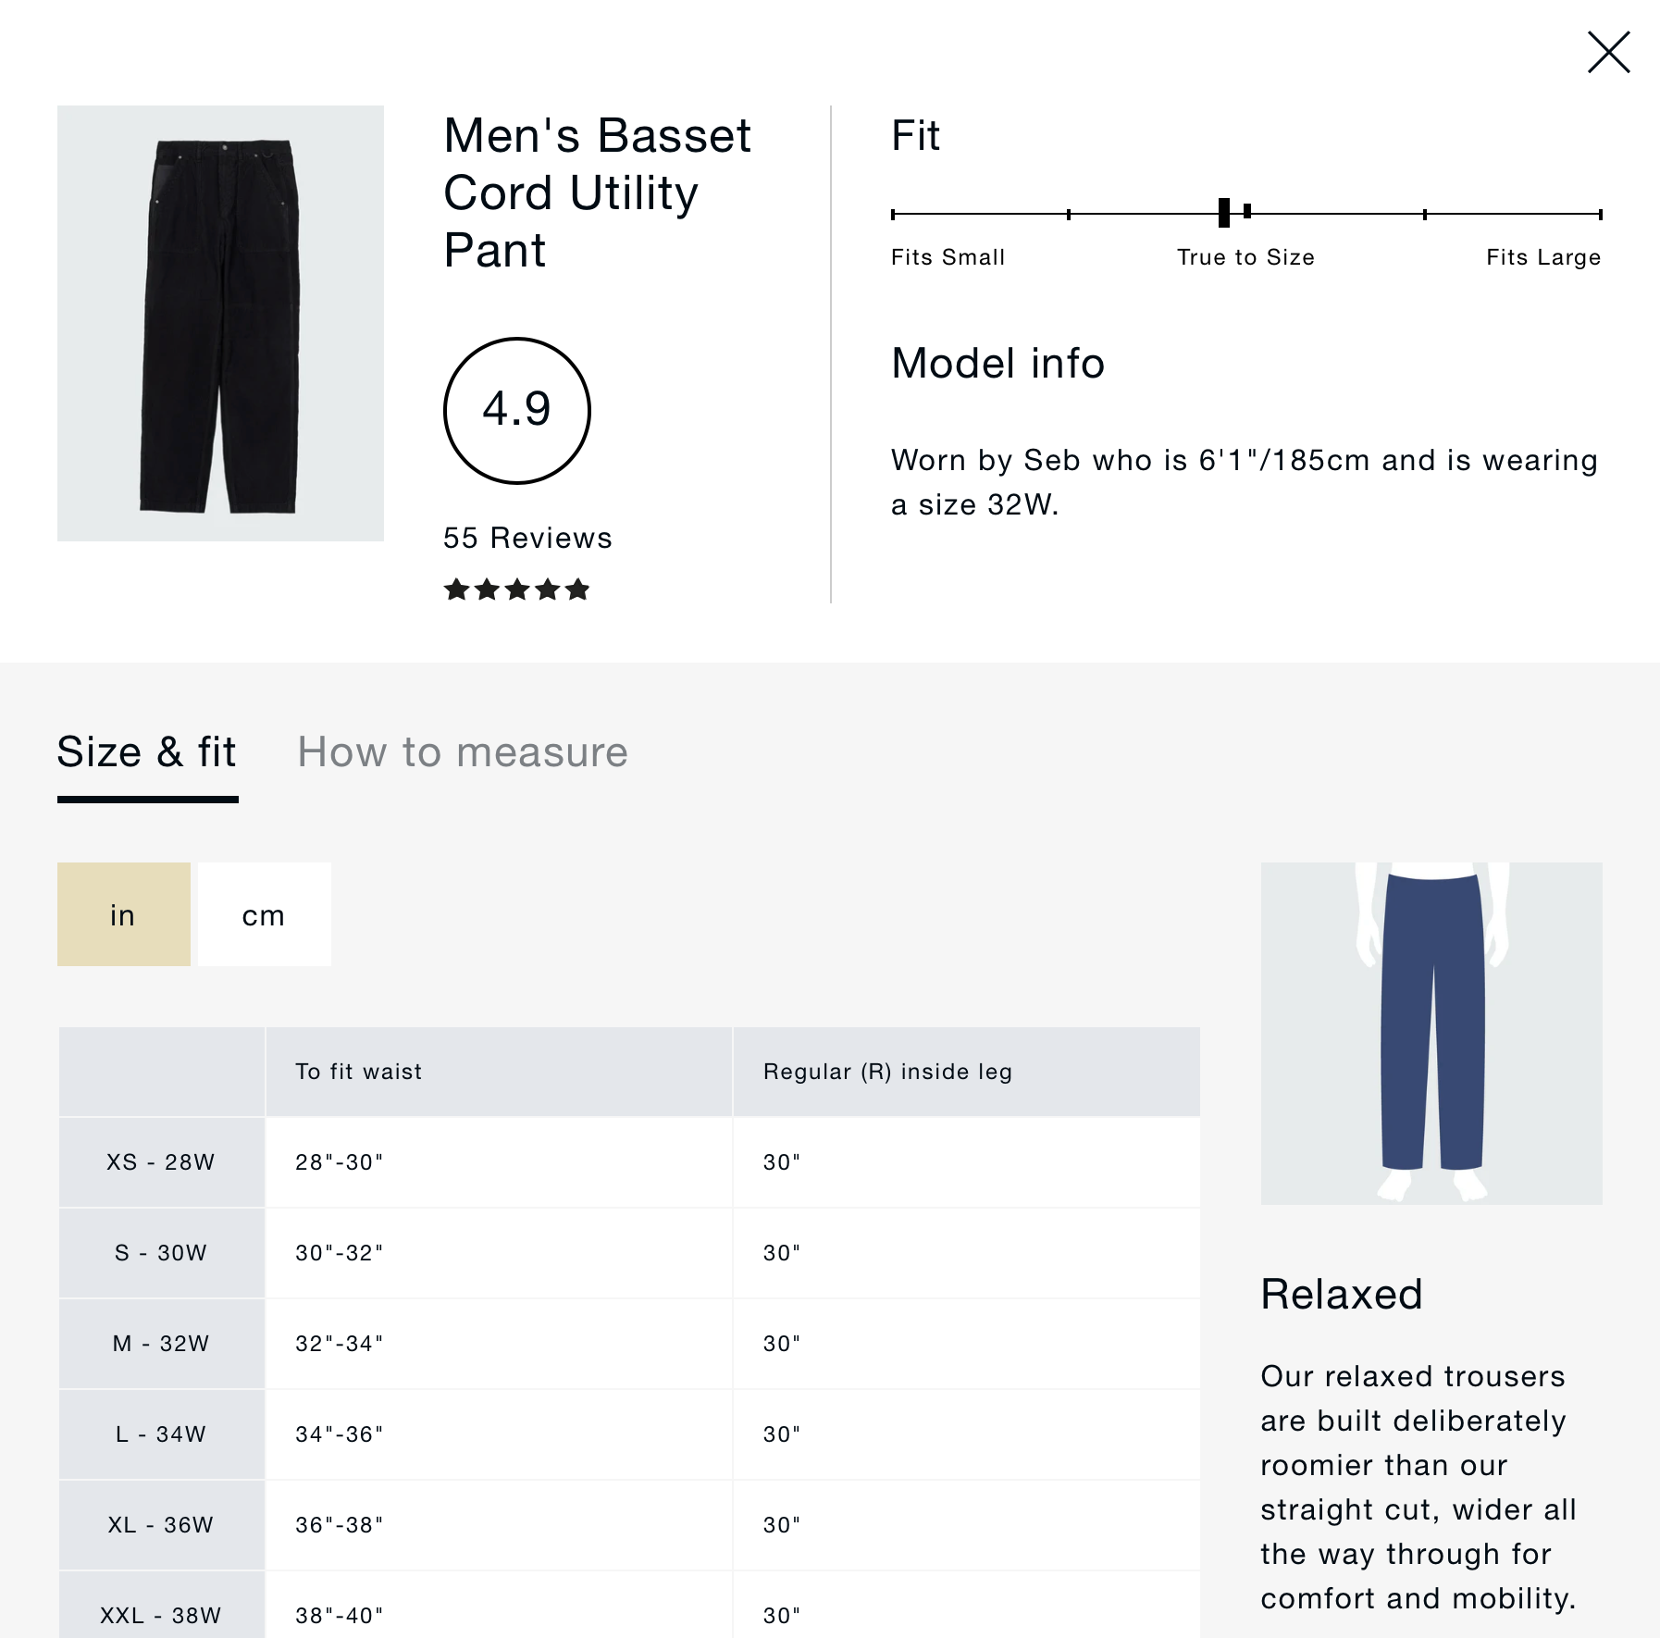
Task: Select the M - 32W size row
Action: 161,1344
